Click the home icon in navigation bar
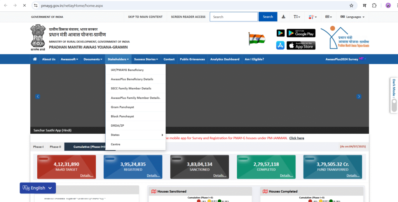Screen dimensions: 398x202 (35, 59)
